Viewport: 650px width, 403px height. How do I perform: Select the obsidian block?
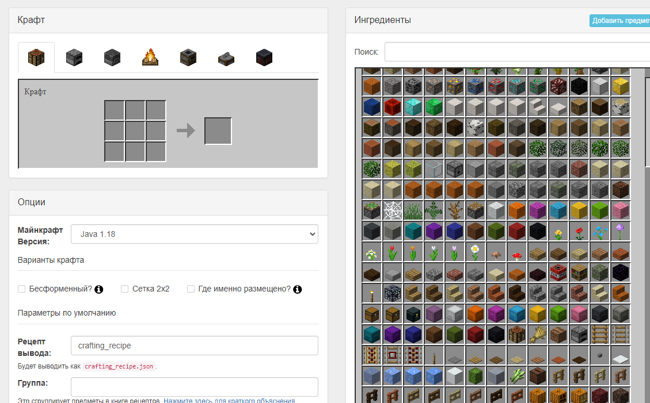click(620, 272)
